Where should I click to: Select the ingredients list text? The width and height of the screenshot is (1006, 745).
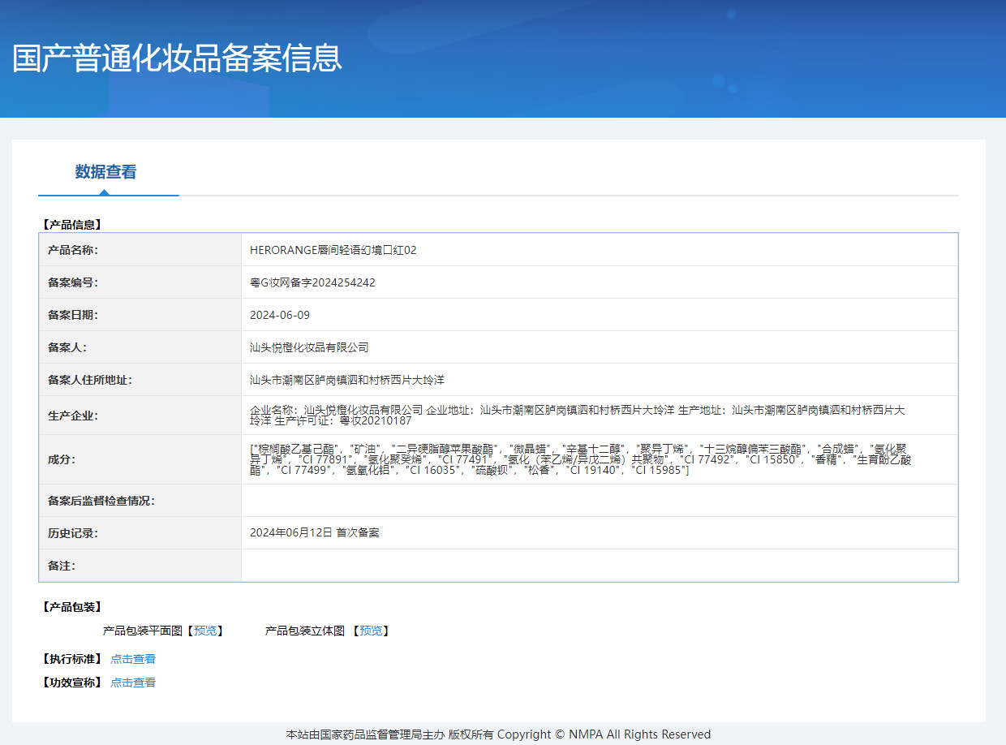[581, 459]
